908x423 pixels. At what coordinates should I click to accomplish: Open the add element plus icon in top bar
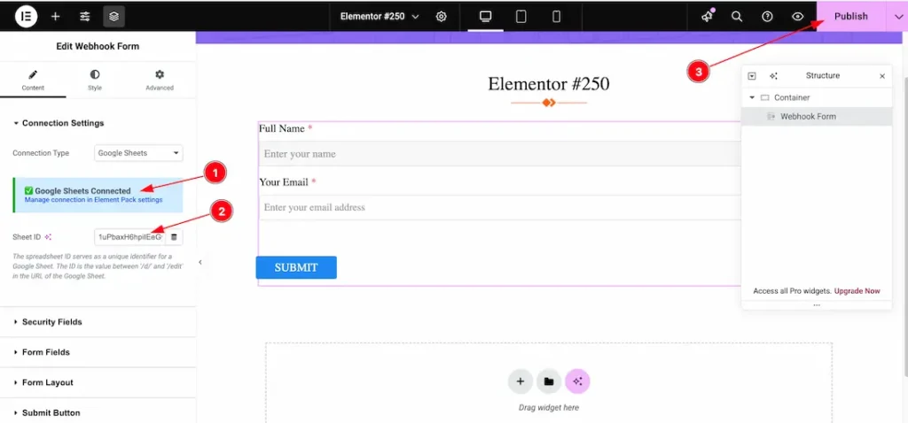[x=56, y=16]
